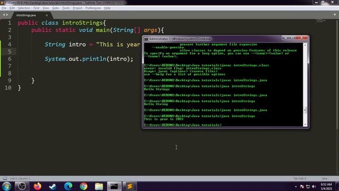Open the cmd window system menu icon

tap(146, 39)
